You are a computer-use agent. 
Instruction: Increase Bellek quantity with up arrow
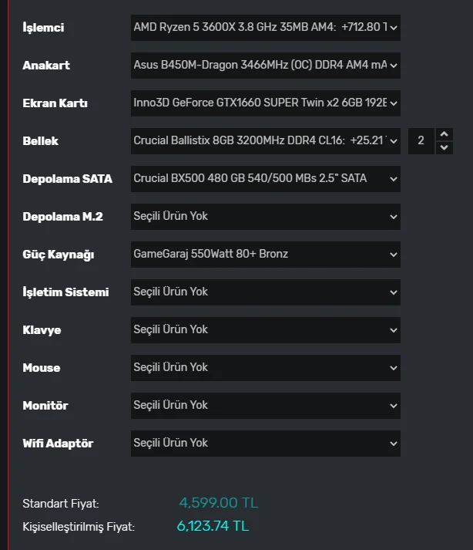(x=444, y=134)
